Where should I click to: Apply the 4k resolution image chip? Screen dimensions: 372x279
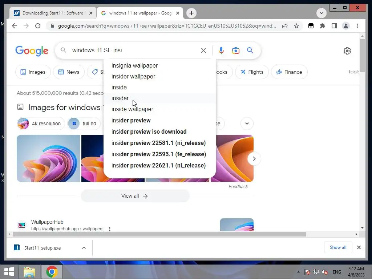click(x=41, y=124)
